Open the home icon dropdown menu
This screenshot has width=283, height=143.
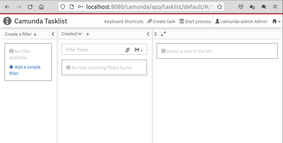pos(276,22)
